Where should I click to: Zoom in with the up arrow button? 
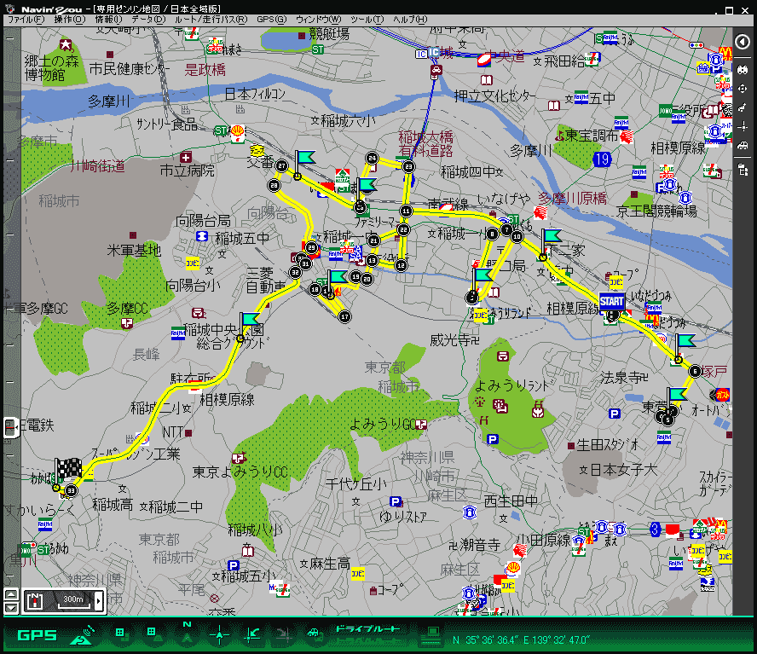[11, 594]
